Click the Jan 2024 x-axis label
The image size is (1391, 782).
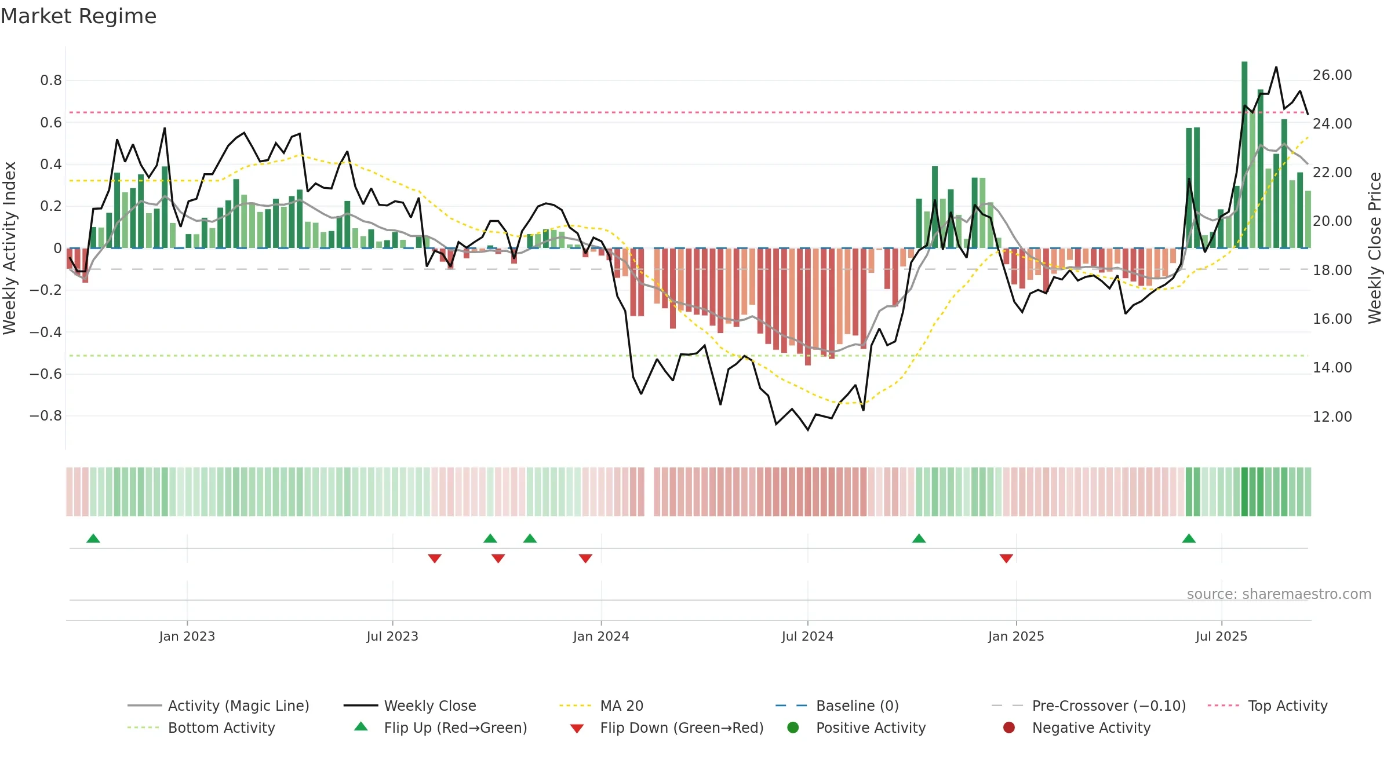[601, 636]
